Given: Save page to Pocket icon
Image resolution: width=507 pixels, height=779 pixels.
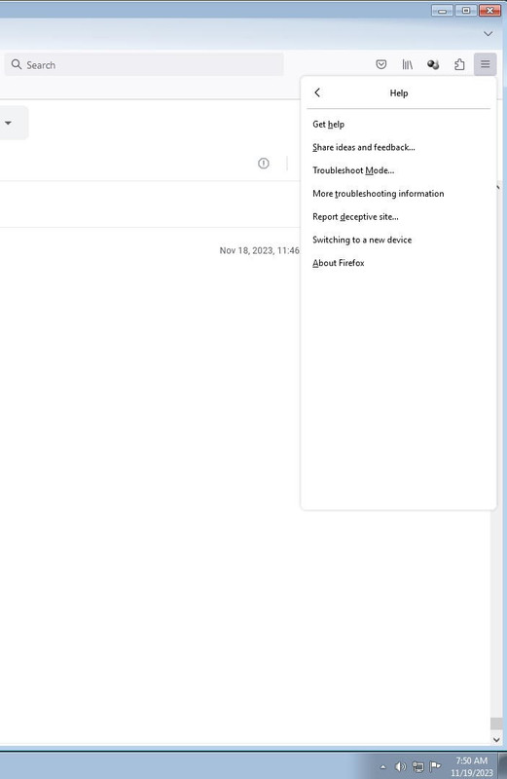Looking at the screenshot, I should coord(380,64).
